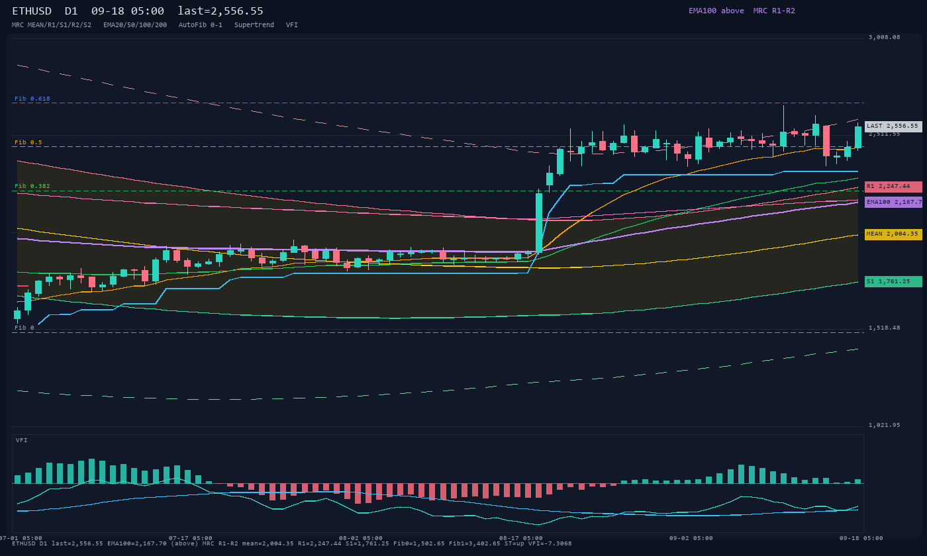The width and height of the screenshot is (927, 556).
Task: Select the MRC R1-R2 status text
Action: (774, 11)
